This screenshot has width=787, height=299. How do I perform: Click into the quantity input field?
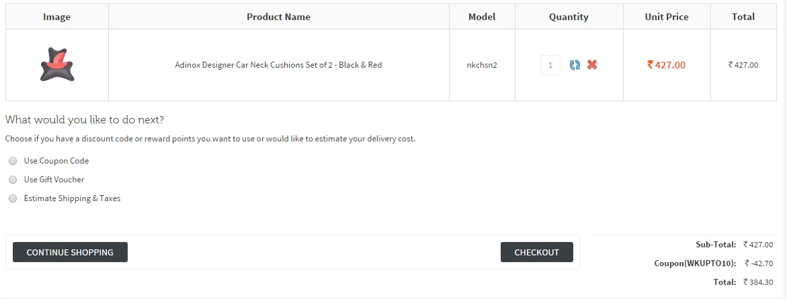click(550, 65)
